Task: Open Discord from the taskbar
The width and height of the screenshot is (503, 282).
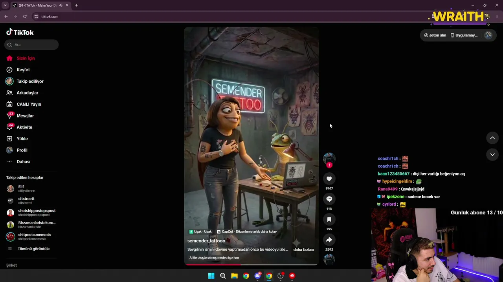Action: pyautogui.click(x=257, y=276)
